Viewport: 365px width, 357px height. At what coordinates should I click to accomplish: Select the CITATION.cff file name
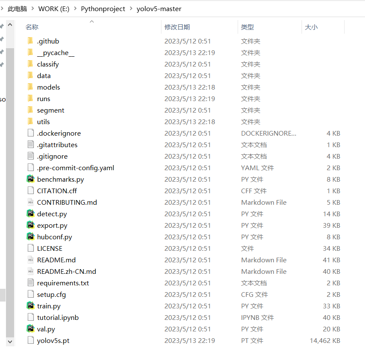tap(57, 191)
